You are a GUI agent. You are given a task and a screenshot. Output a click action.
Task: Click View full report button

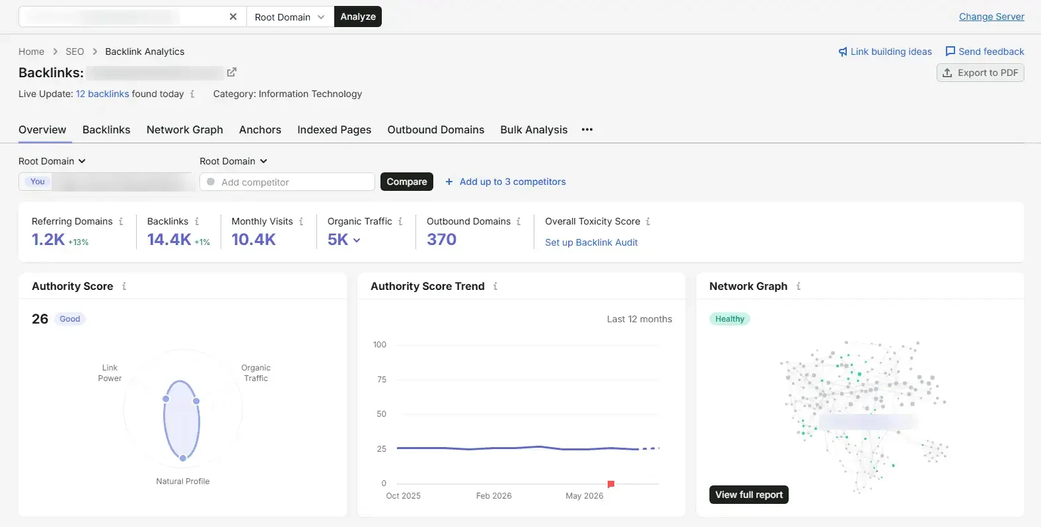[749, 495]
